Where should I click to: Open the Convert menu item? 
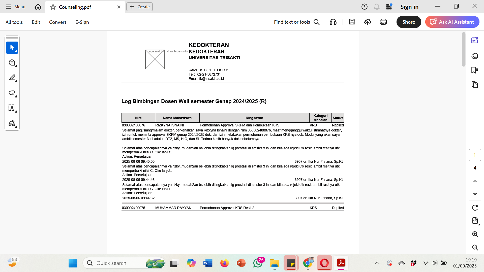tap(58, 22)
